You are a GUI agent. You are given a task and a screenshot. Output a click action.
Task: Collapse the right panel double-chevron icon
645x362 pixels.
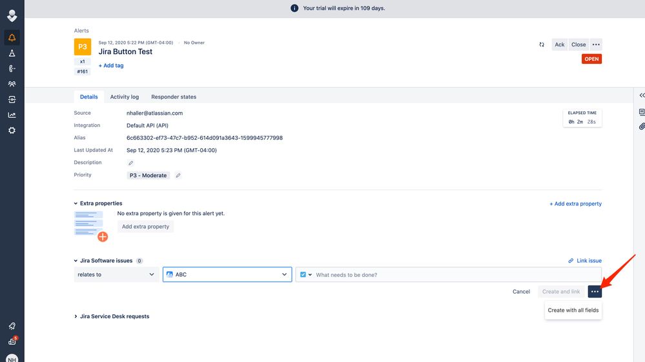coord(642,95)
